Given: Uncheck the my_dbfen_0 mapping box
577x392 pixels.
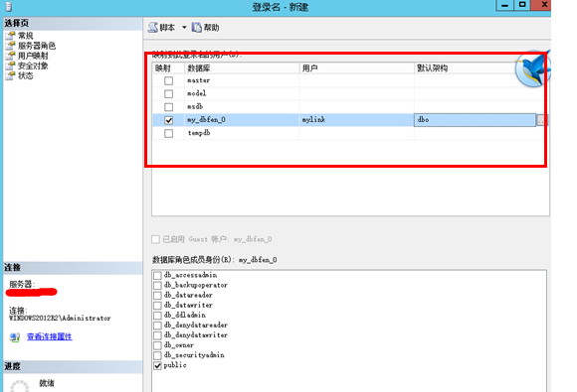Looking at the screenshot, I should pyautogui.click(x=168, y=120).
